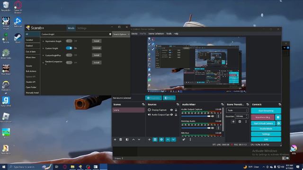Move scene down arrow in Scenes dock
This screenshot has height=170, width=303.
tap(139, 140)
